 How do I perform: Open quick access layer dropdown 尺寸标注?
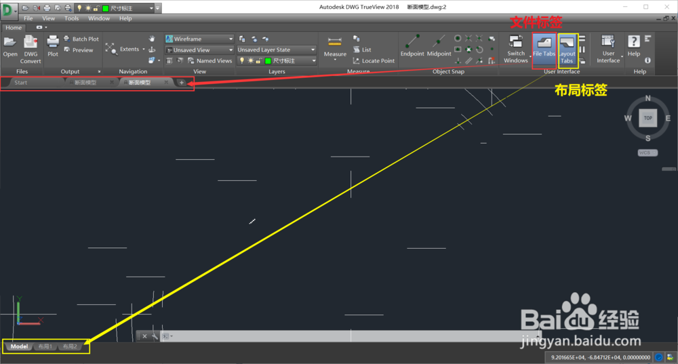point(115,8)
